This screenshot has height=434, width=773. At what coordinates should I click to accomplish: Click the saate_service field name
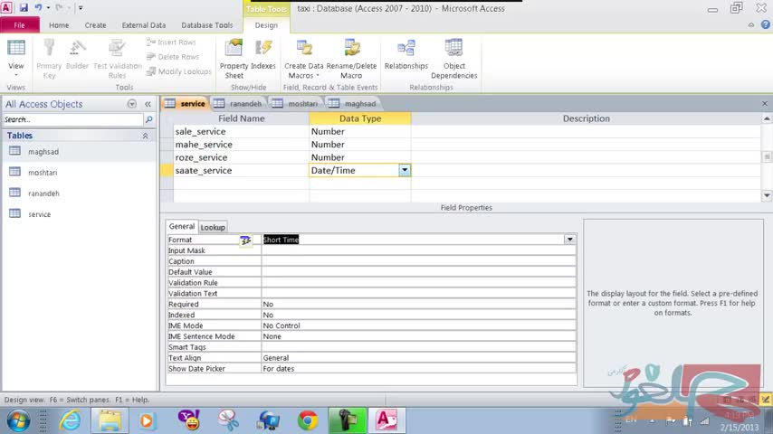241,170
